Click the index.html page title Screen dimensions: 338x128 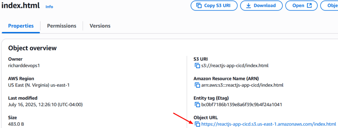(20, 6)
